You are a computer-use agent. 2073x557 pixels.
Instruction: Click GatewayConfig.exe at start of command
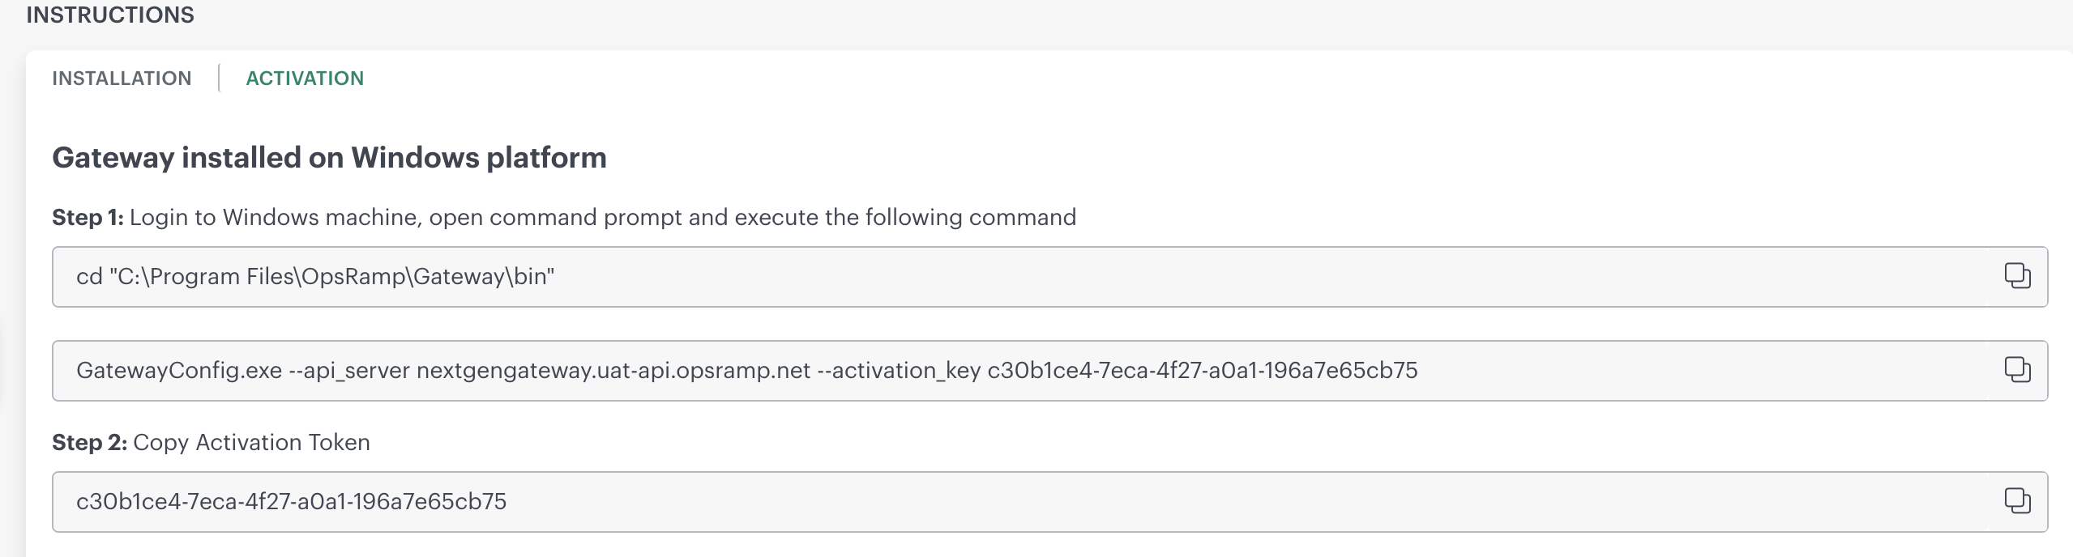pyautogui.click(x=179, y=371)
